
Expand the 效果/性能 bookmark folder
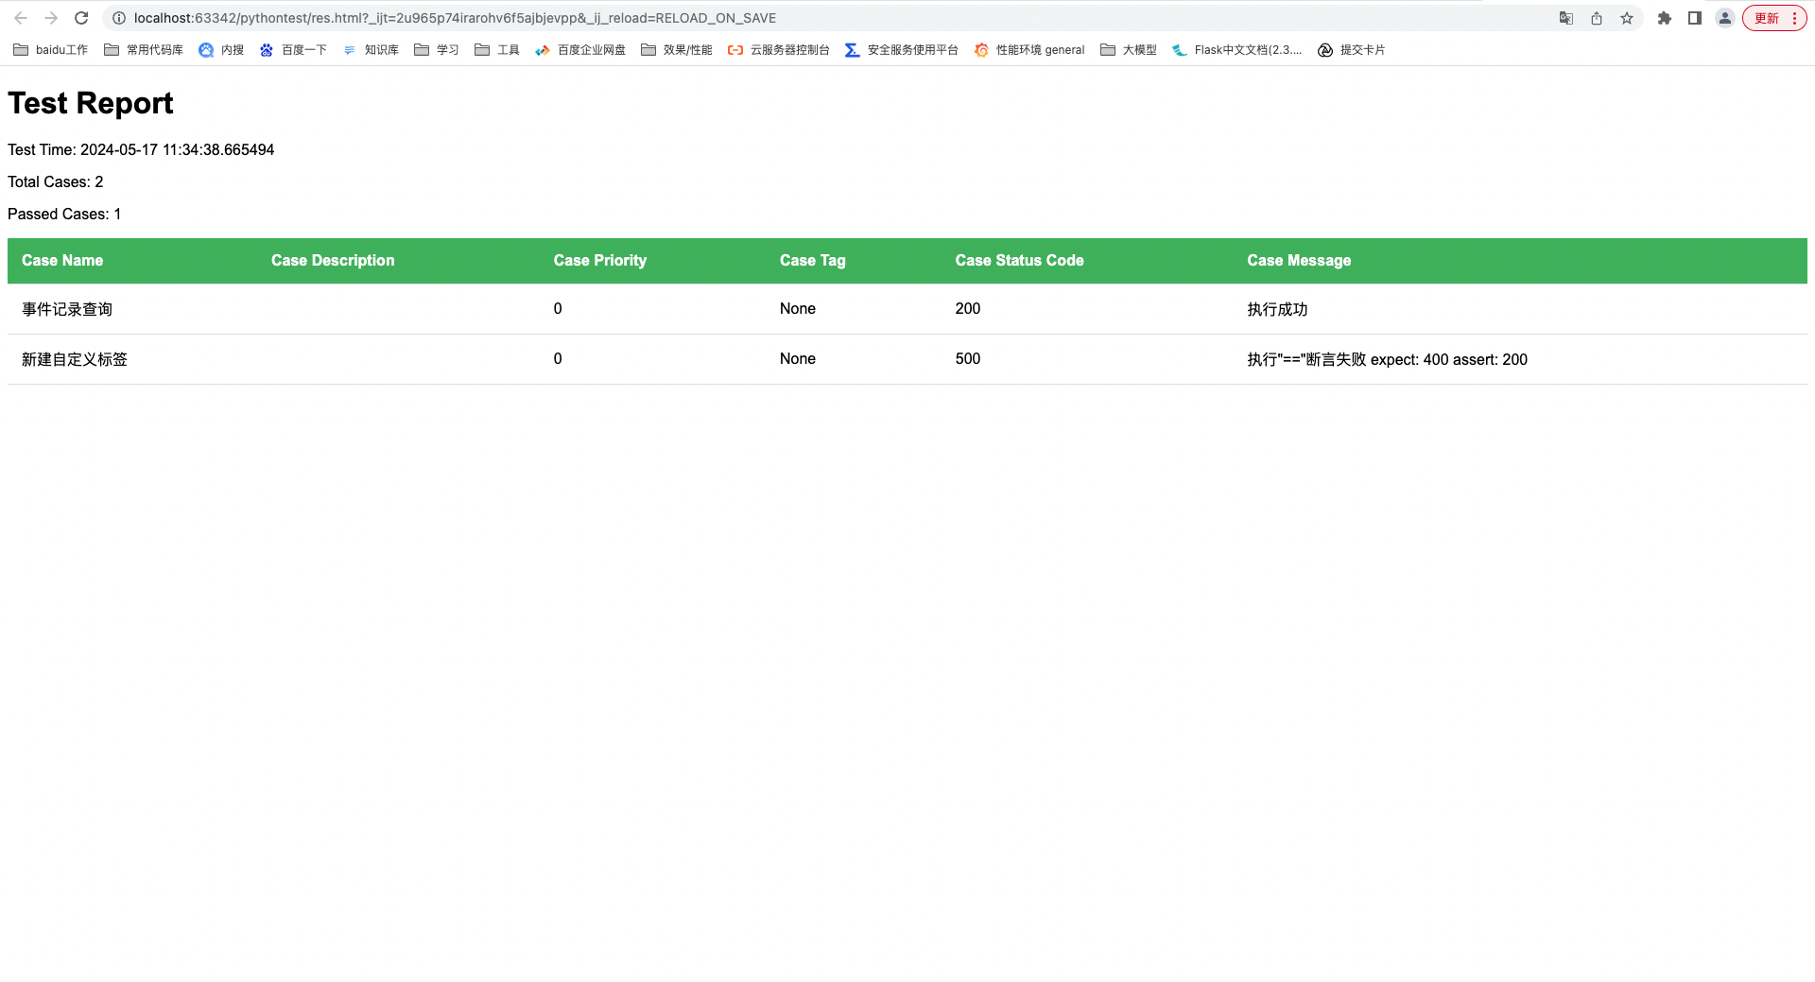677,50
